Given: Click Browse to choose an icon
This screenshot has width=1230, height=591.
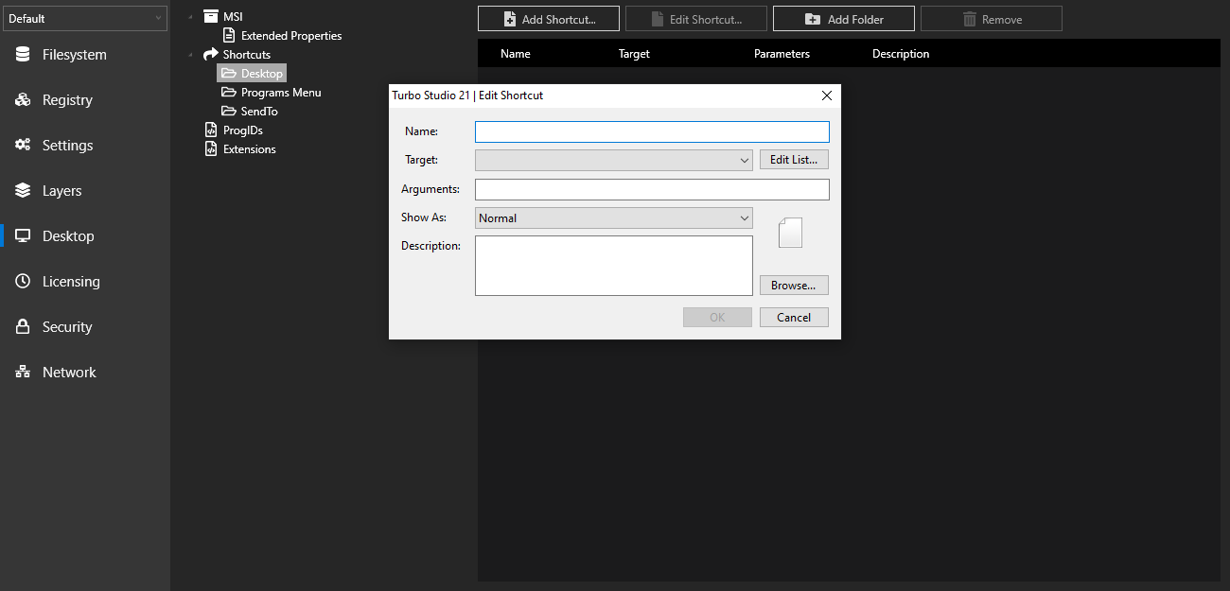Looking at the screenshot, I should click(794, 286).
